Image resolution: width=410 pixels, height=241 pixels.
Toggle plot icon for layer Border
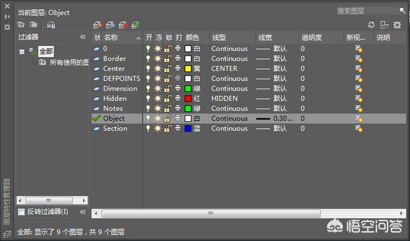[178, 58]
